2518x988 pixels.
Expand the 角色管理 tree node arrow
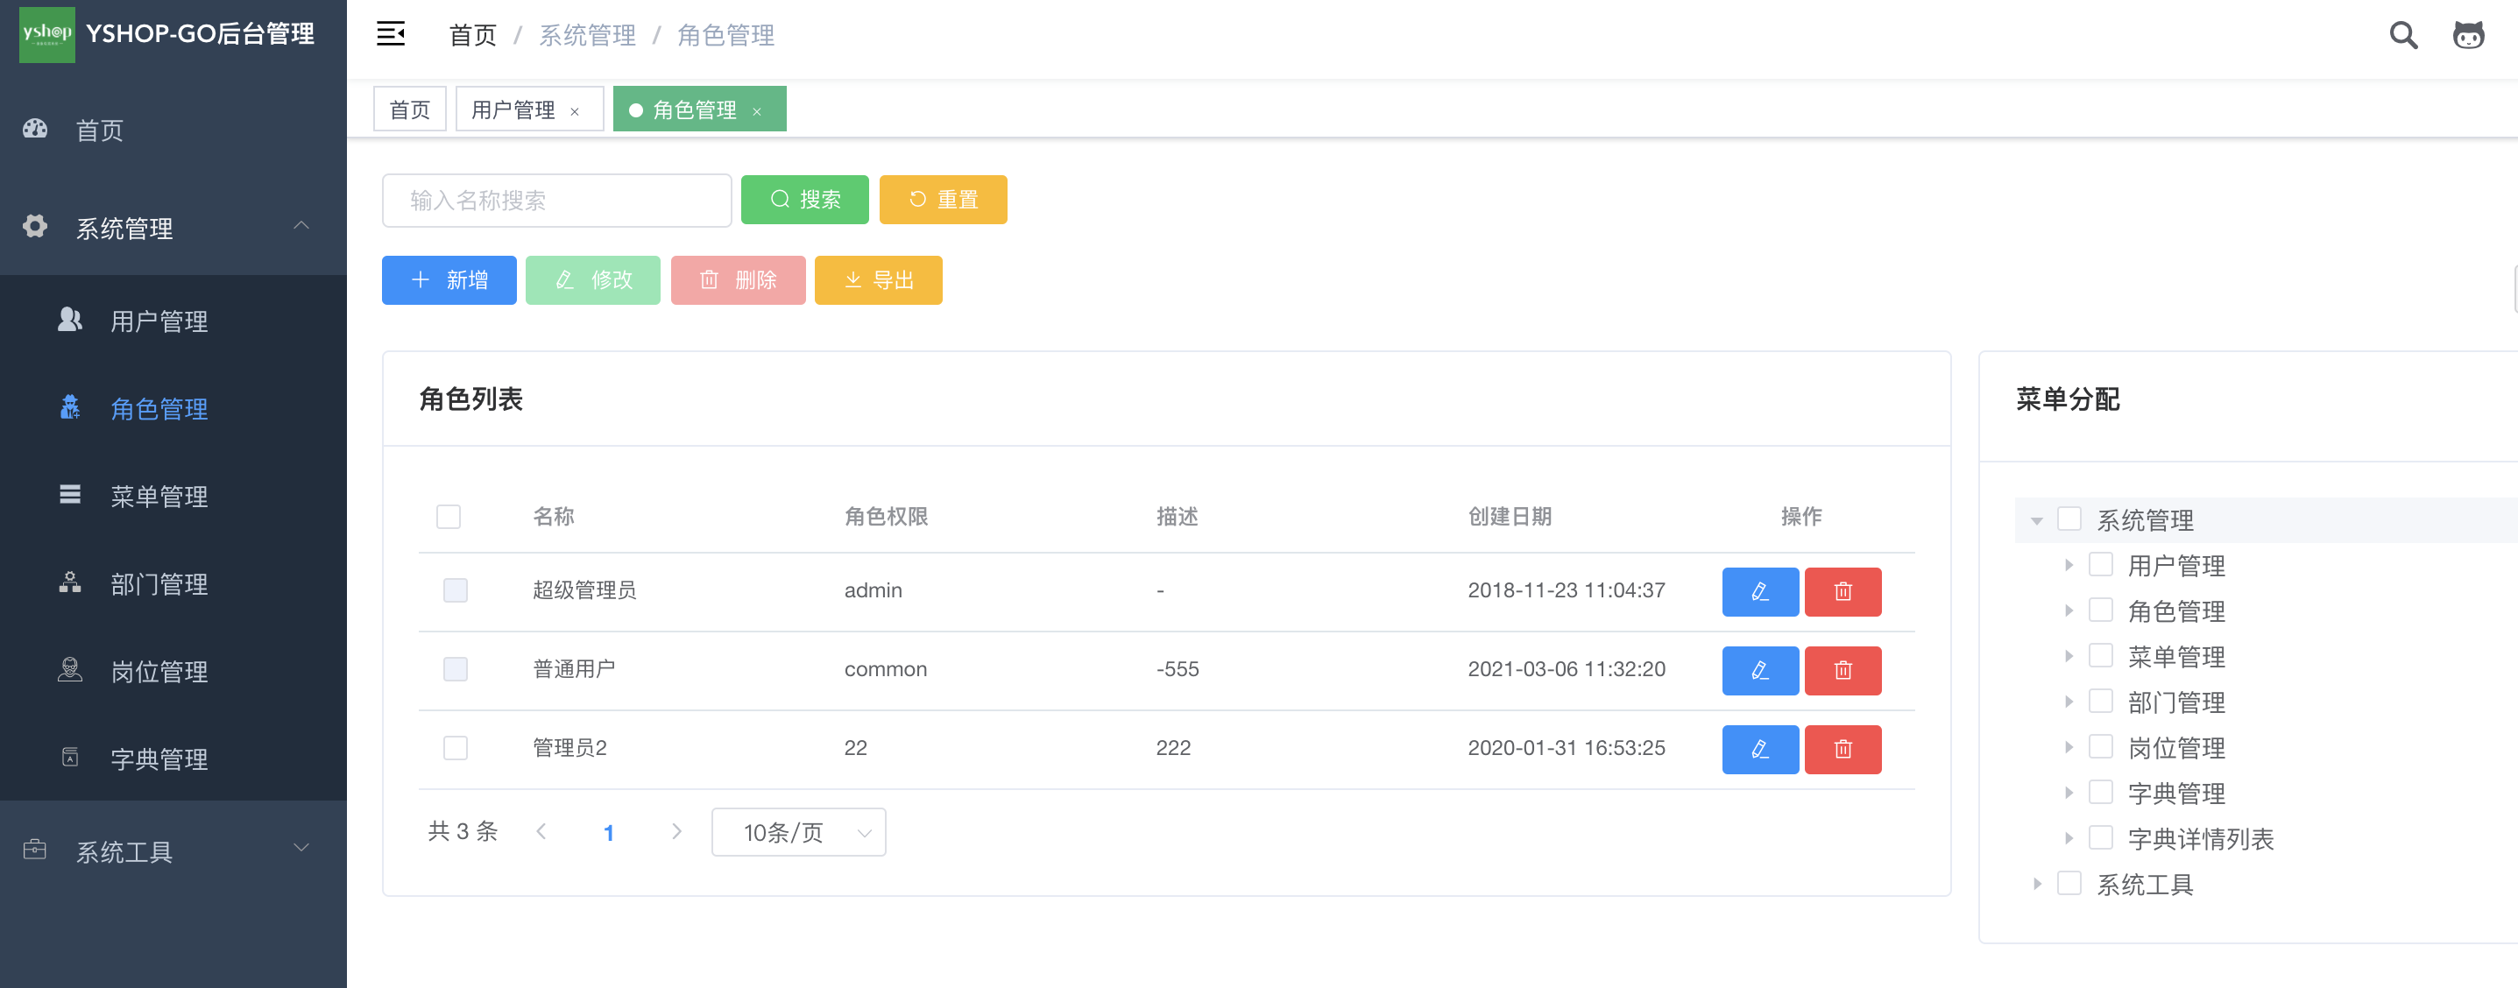(x=2069, y=610)
